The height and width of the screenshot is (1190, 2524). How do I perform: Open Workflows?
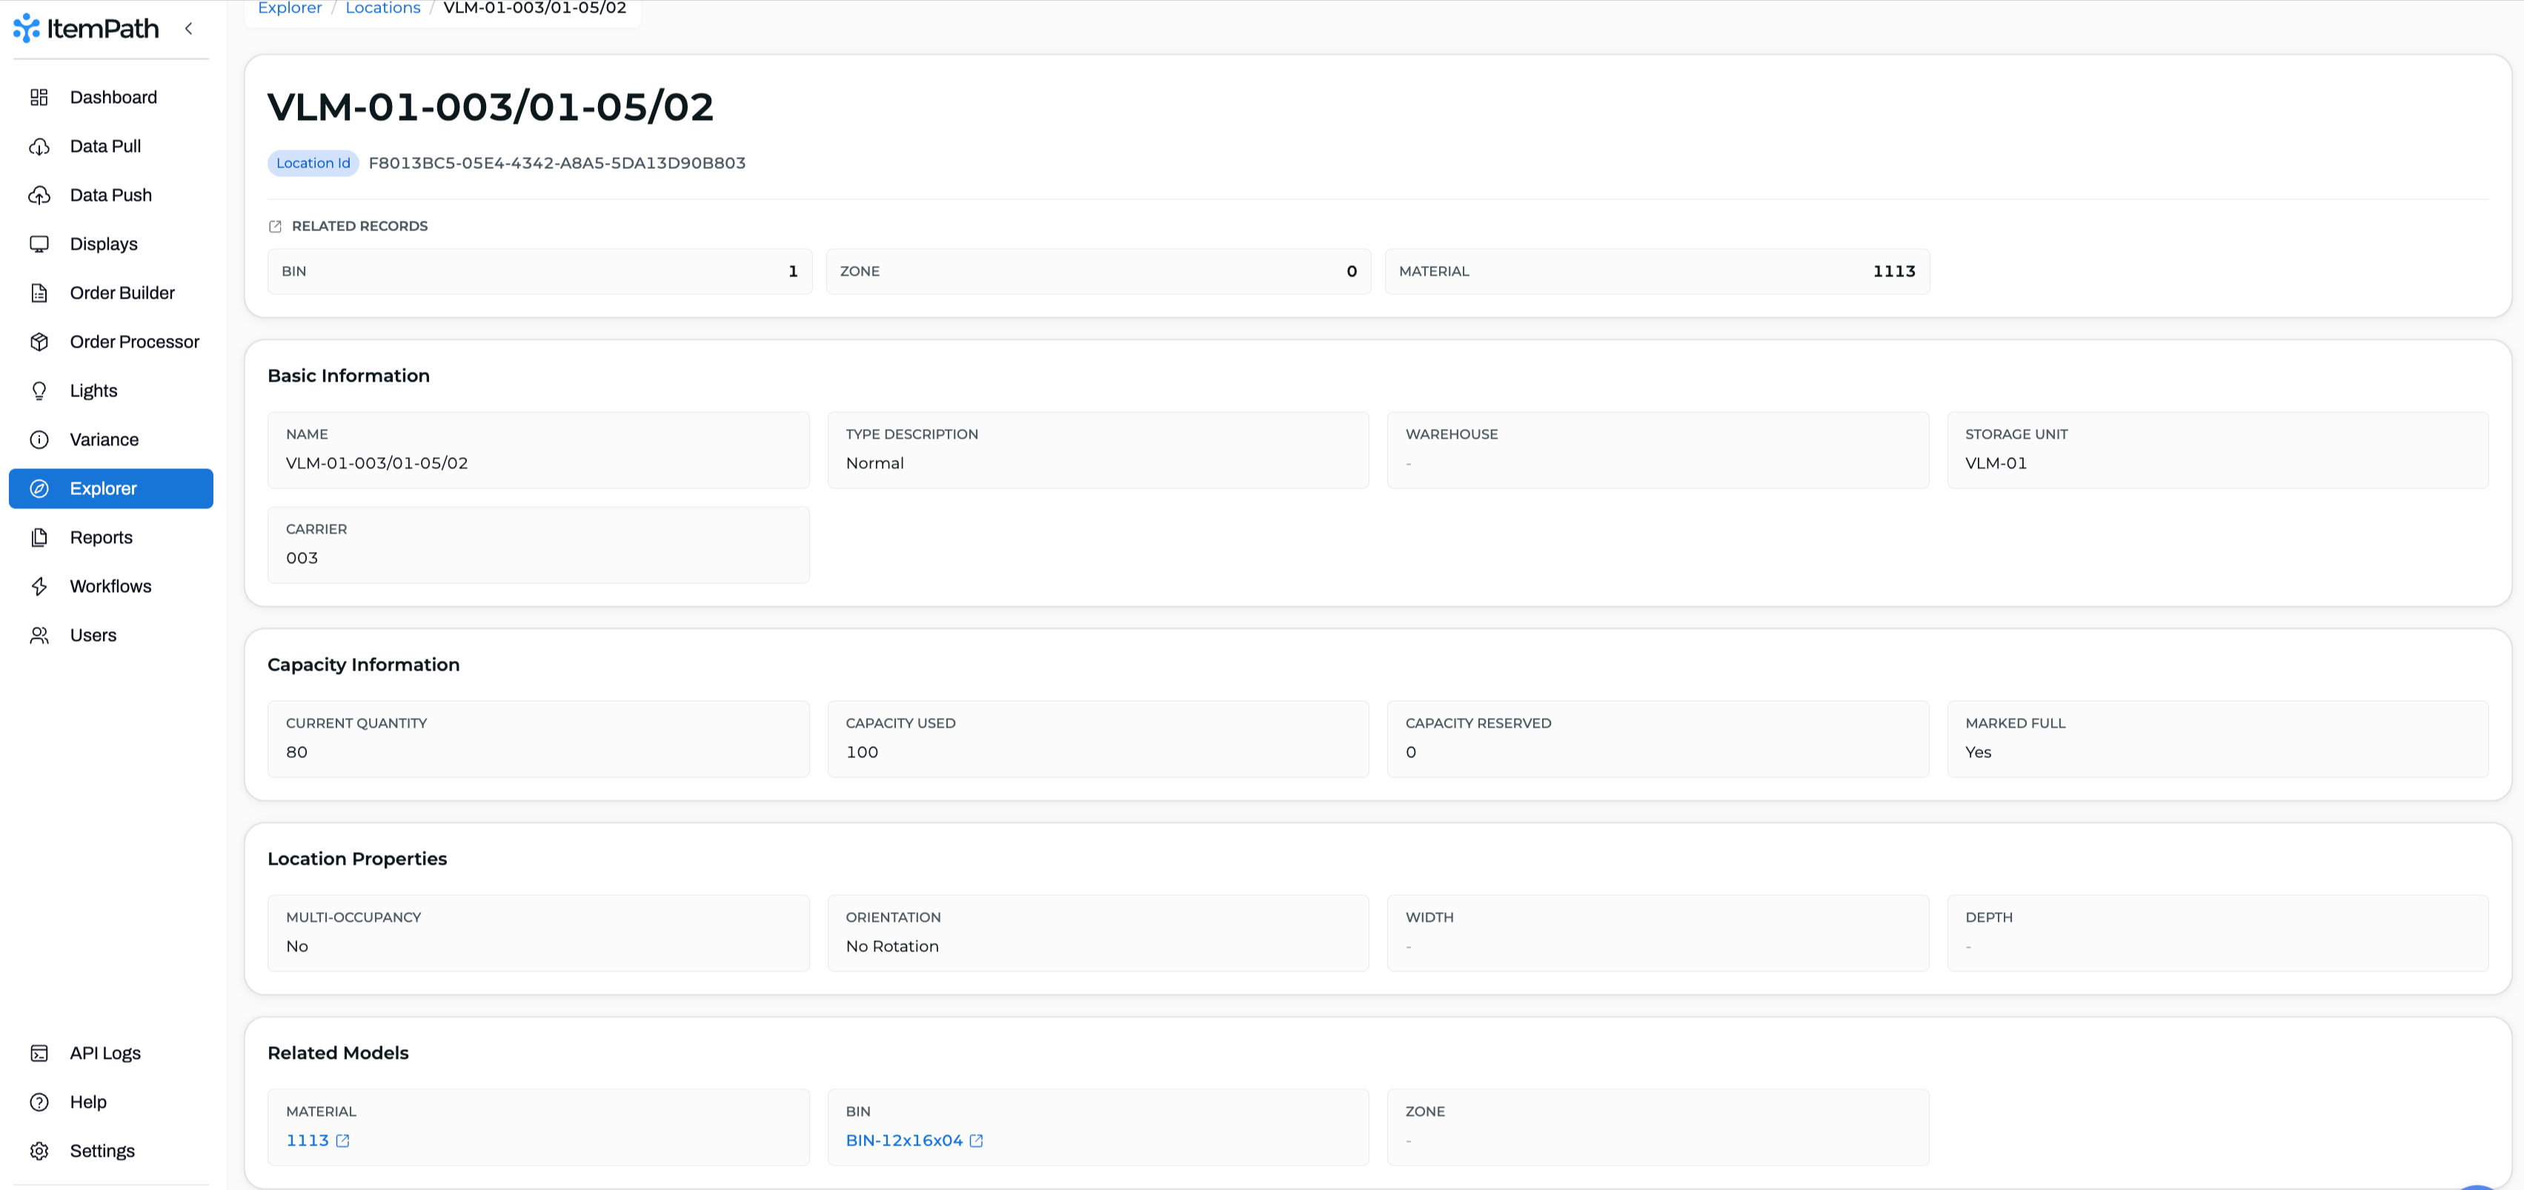[x=110, y=587]
